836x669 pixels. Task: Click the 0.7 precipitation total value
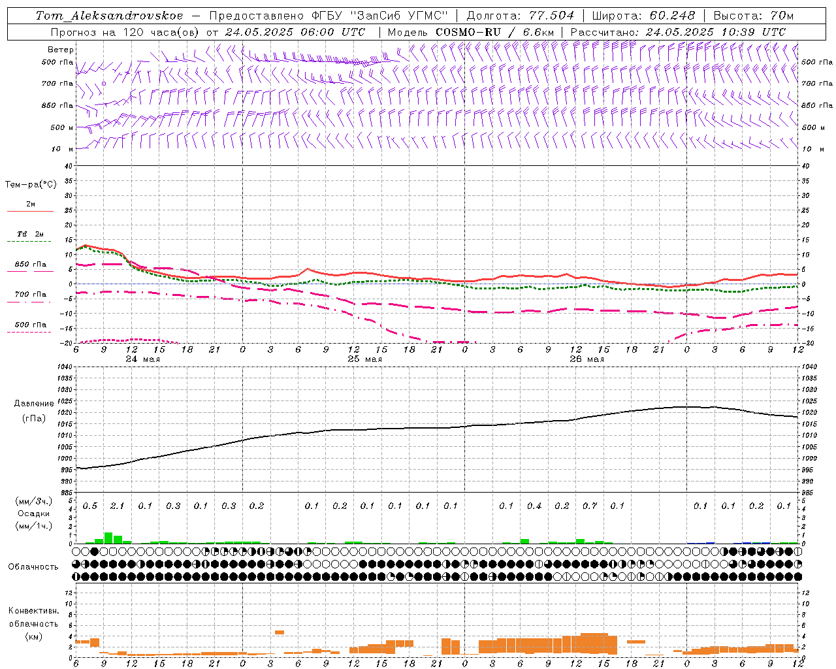[x=590, y=506]
